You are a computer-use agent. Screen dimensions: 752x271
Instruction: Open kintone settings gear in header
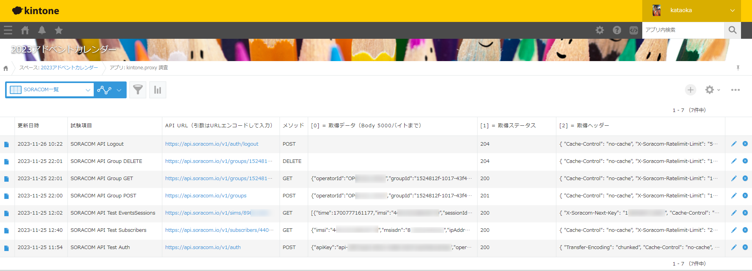pyautogui.click(x=600, y=30)
